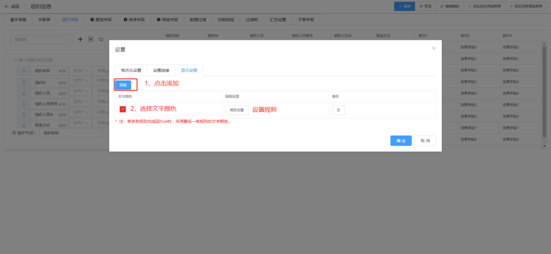Viewport: 551px width, 254px height.
Task: Open the 请选择 dropdown
Action: (x=41, y=40)
